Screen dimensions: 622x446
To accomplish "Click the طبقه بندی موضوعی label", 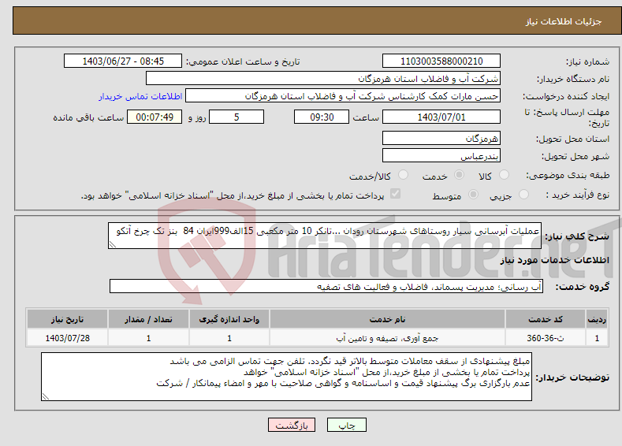I will click(x=568, y=175).
